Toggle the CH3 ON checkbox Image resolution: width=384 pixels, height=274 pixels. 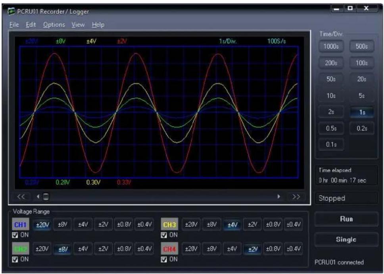(164, 235)
